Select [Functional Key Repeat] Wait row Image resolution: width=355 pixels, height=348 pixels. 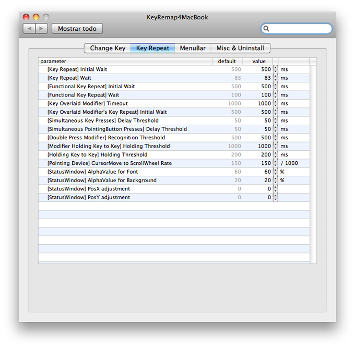click(174, 95)
